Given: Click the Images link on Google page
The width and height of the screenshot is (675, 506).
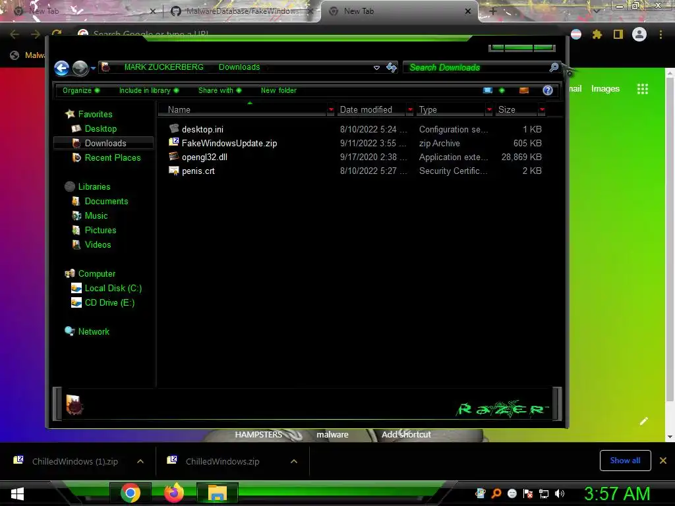Looking at the screenshot, I should click(x=605, y=89).
